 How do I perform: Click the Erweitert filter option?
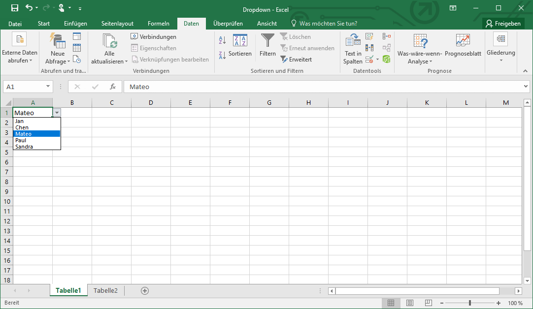[x=296, y=59]
